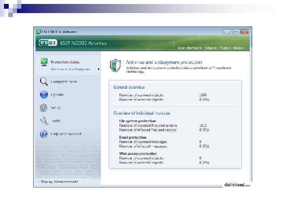Go to the Update section
The image size is (285, 214).
tap(57, 95)
